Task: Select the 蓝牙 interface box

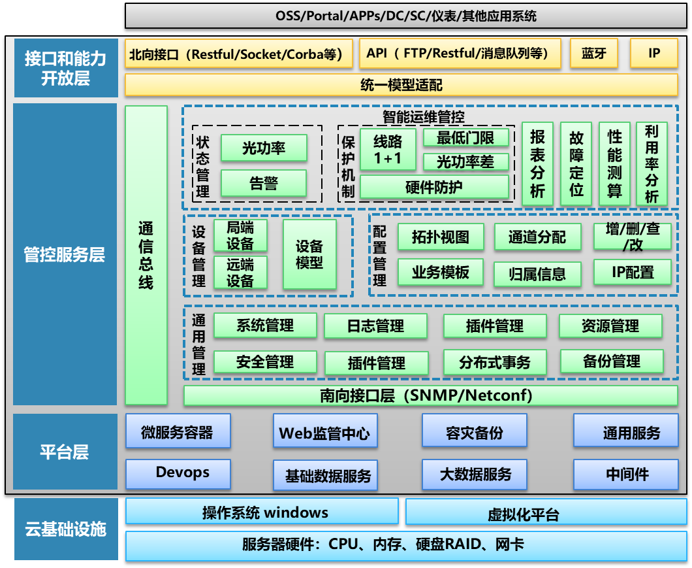Action: click(x=593, y=54)
